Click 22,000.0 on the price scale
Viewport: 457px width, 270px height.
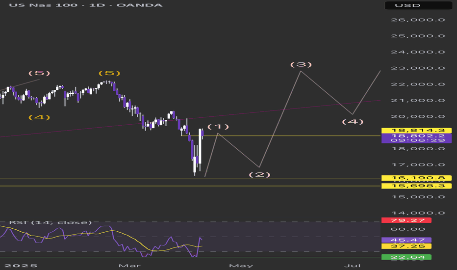[418, 84]
